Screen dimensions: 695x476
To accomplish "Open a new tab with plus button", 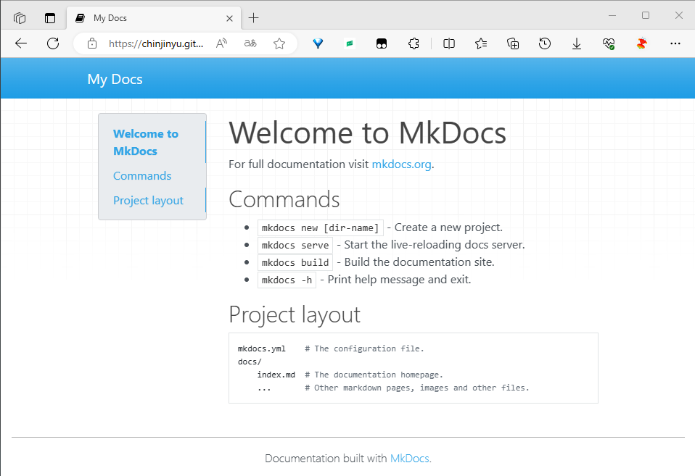I will click(253, 18).
